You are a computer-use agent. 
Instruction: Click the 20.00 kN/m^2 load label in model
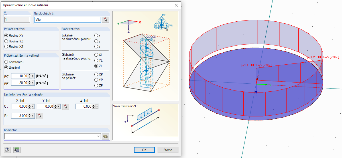[323, 57]
